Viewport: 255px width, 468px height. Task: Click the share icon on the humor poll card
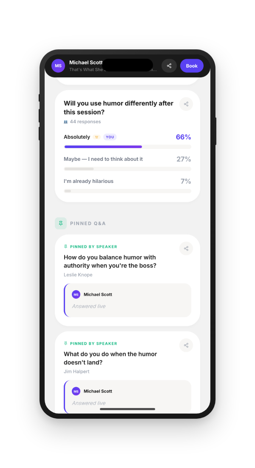point(186,104)
